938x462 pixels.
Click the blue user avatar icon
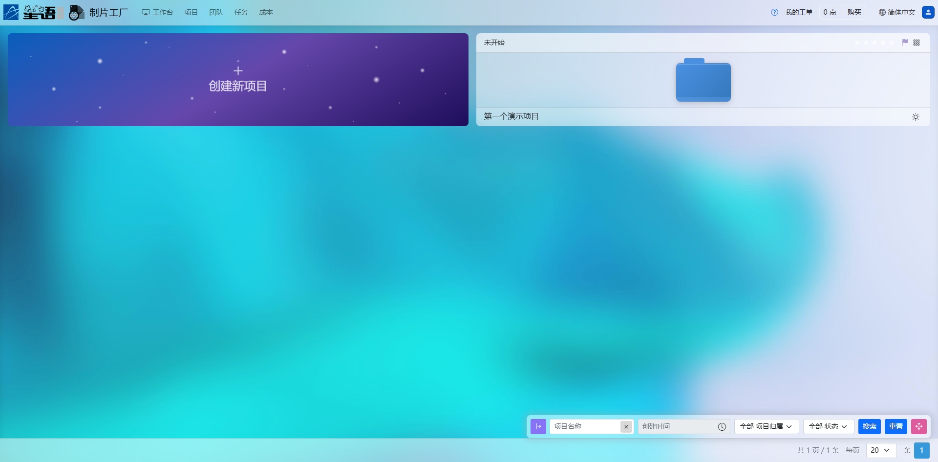[928, 12]
